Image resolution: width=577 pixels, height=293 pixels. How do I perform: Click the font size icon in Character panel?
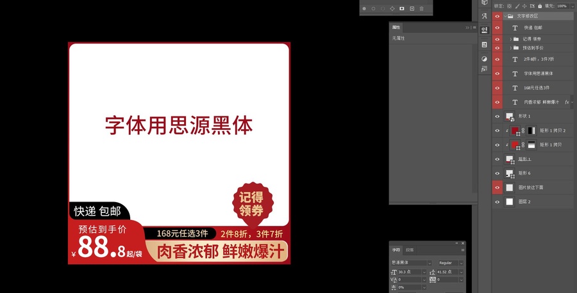(394, 272)
